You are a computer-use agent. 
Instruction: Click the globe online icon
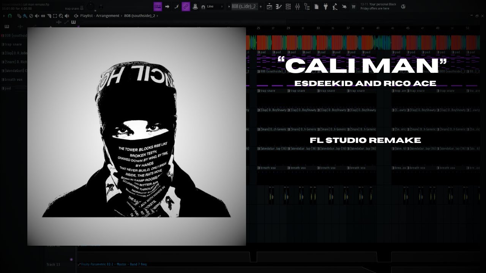tap(403, 6)
